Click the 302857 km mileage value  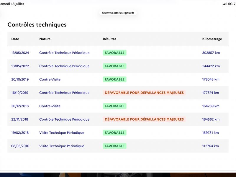tap(211, 53)
